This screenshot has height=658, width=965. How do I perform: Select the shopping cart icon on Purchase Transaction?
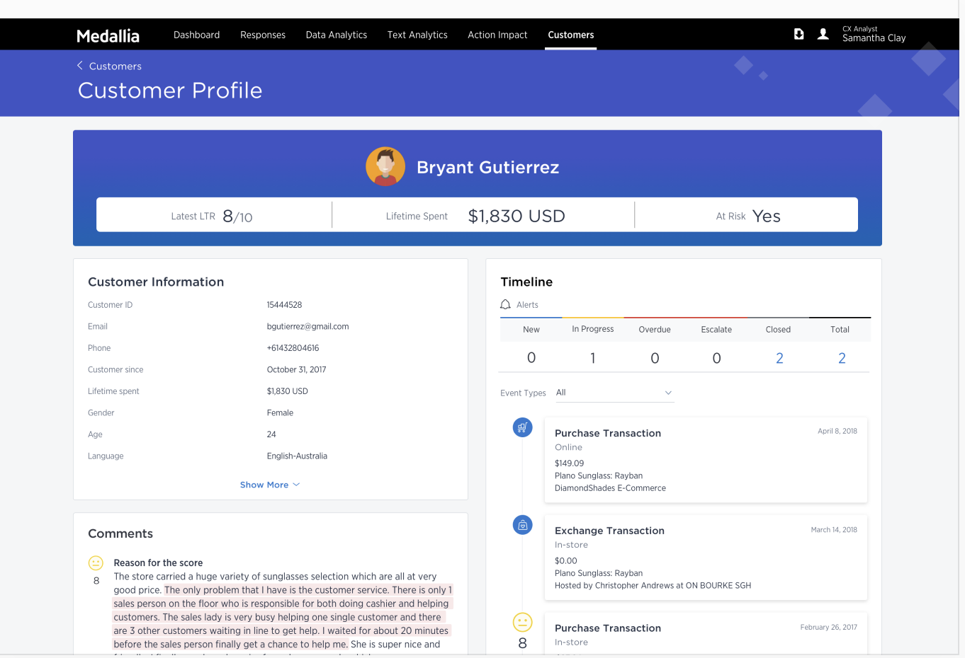pos(522,427)
